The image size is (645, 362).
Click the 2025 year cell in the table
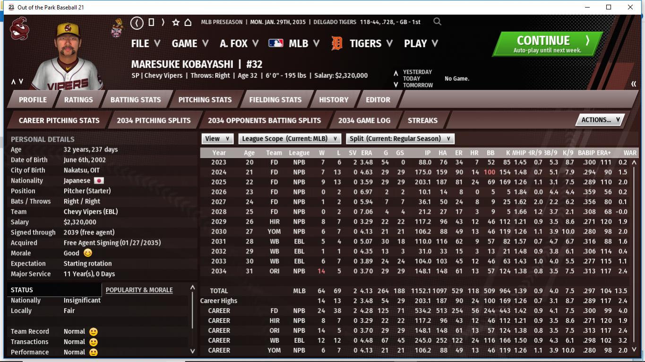219,182
